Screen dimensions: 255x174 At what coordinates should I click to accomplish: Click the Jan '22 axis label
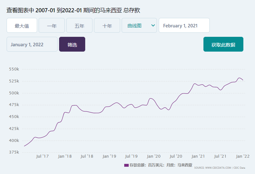point(243,156)
